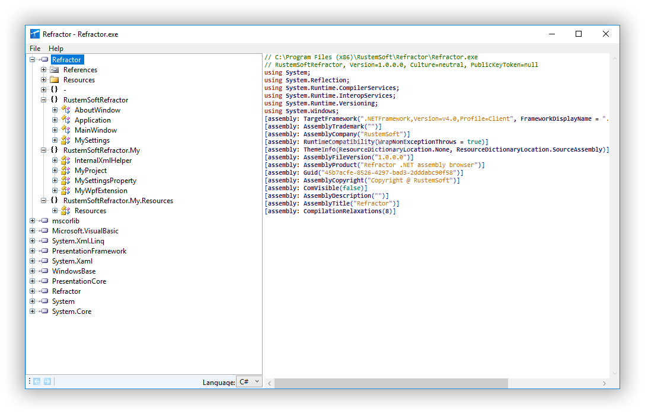The image size is (645, 414).
Task: Select the System.Core tree label
Action: point(72,311)
